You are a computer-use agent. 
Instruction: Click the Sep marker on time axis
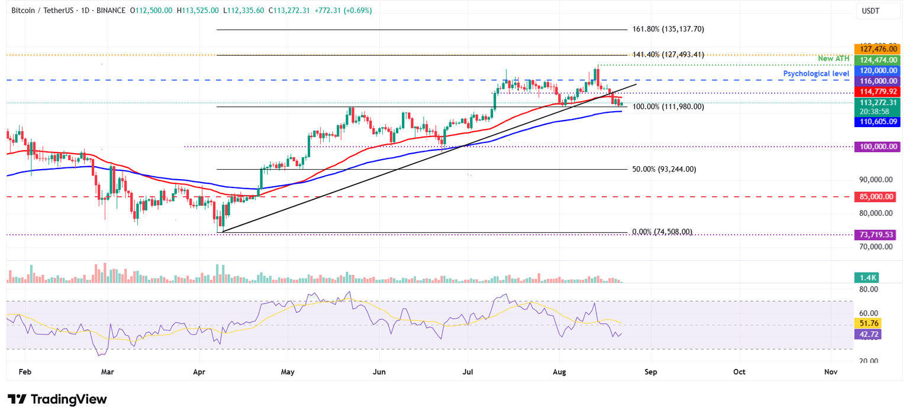pyautogui.click(x=650, y=372)
